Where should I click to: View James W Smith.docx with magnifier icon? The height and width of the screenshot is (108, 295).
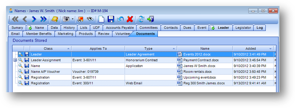(x=21, y=66)
